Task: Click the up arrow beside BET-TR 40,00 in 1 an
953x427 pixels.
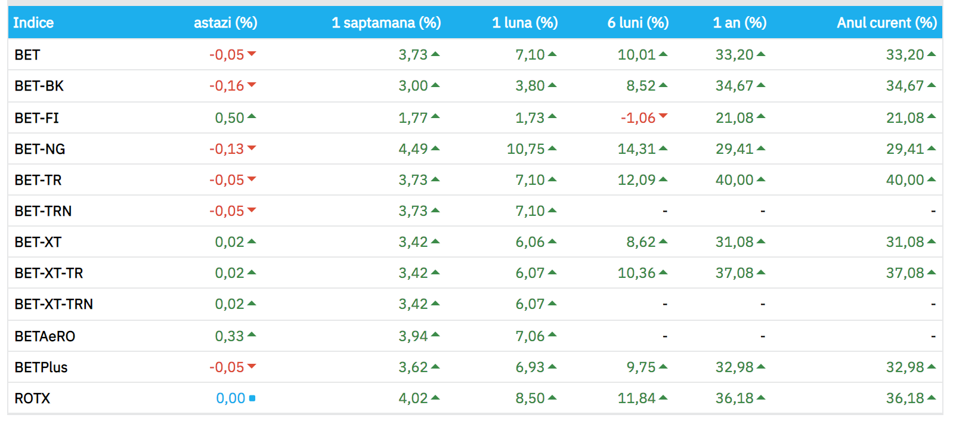Action: tap(761, 179)
